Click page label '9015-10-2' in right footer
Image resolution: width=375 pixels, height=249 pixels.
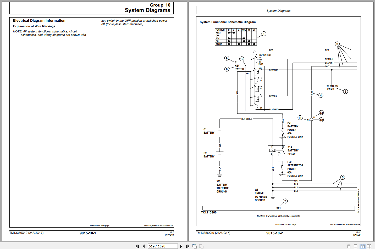pyautogui.click(x=274, y=233)
